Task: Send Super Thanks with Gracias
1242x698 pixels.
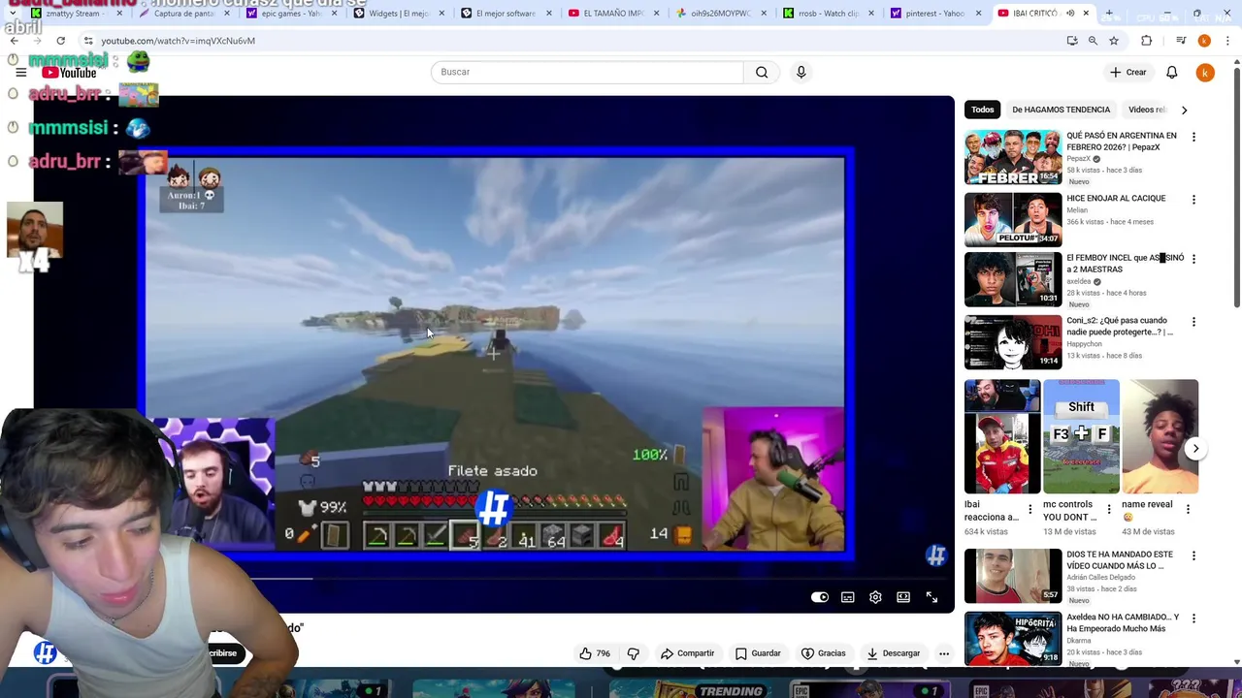Action: click(x=824, y=653)
